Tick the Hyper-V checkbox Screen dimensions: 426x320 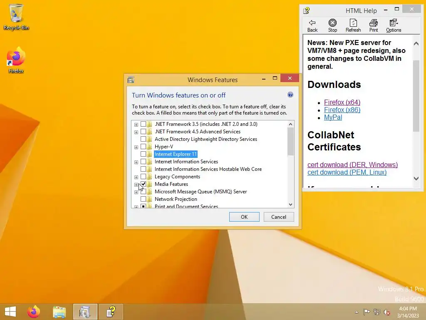(143, 147)
